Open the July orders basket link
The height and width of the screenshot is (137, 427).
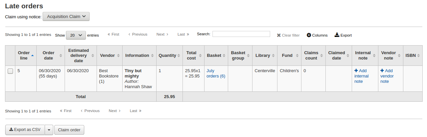tap(215, 73)
